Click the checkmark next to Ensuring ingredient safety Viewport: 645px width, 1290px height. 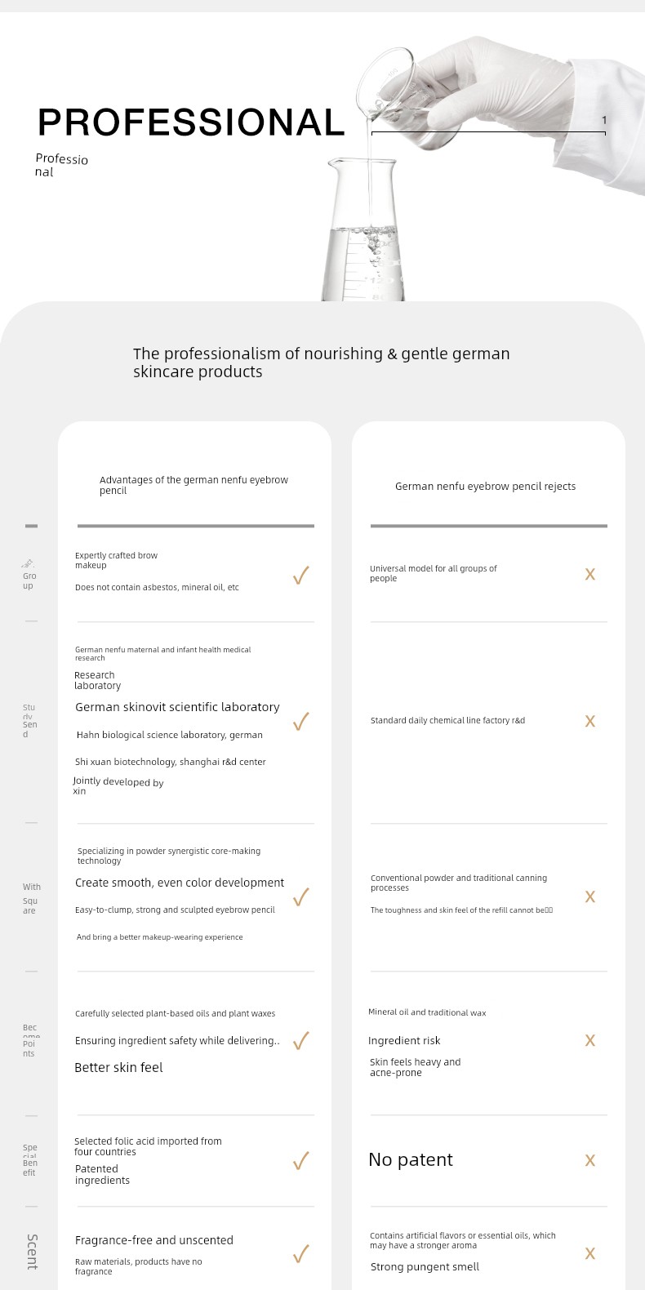pyautogui.click(x=300, y=1040)
